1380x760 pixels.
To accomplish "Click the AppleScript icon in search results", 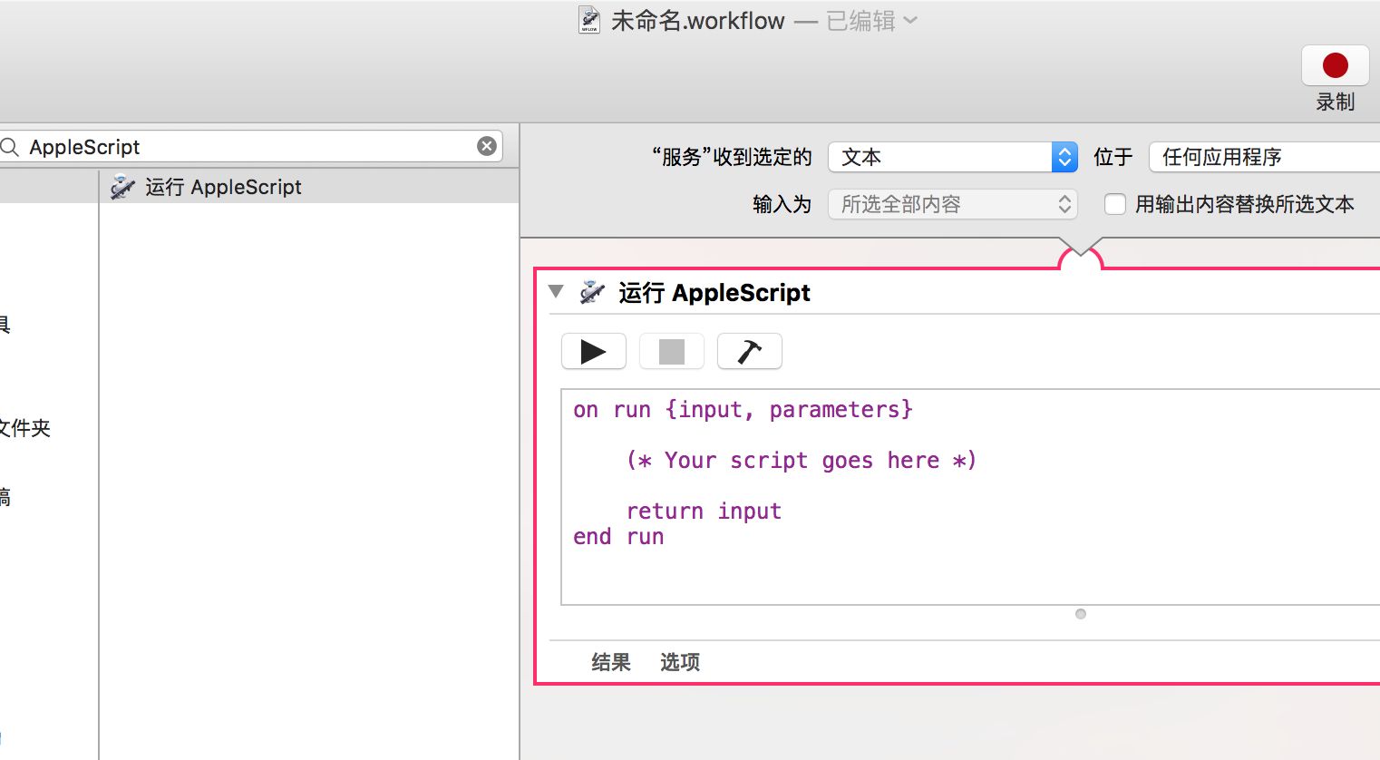I will coord(122,187).
